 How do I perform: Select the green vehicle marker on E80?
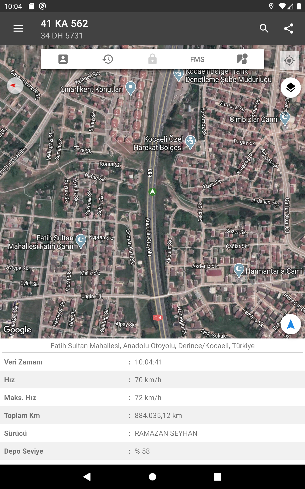[x=152, y=192]
